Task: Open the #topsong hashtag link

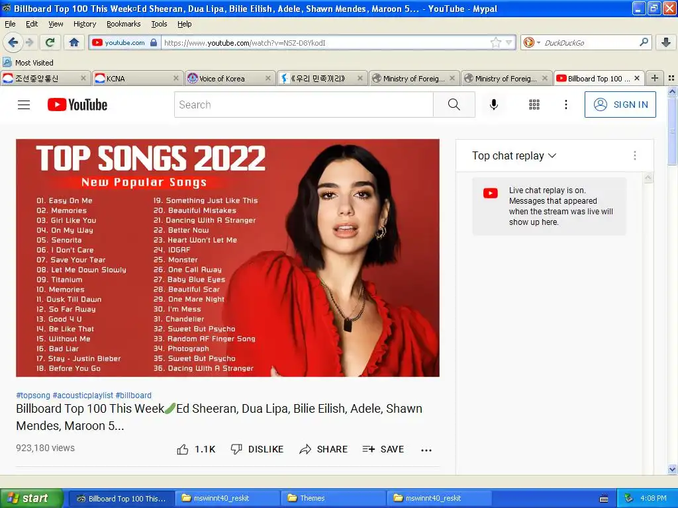Action: 33,396
